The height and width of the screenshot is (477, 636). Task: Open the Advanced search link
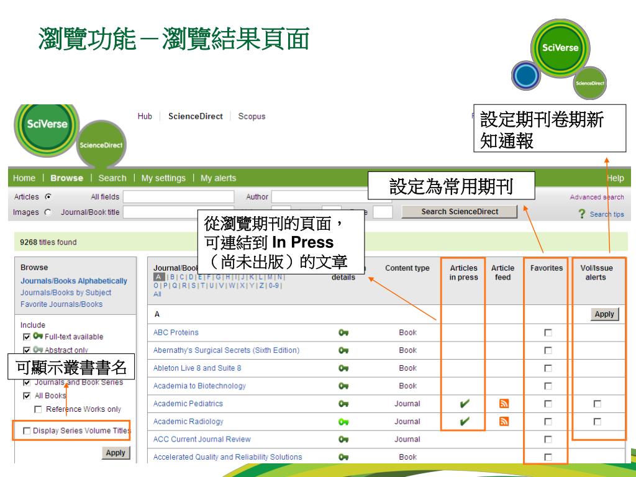[x=597, y=197]
